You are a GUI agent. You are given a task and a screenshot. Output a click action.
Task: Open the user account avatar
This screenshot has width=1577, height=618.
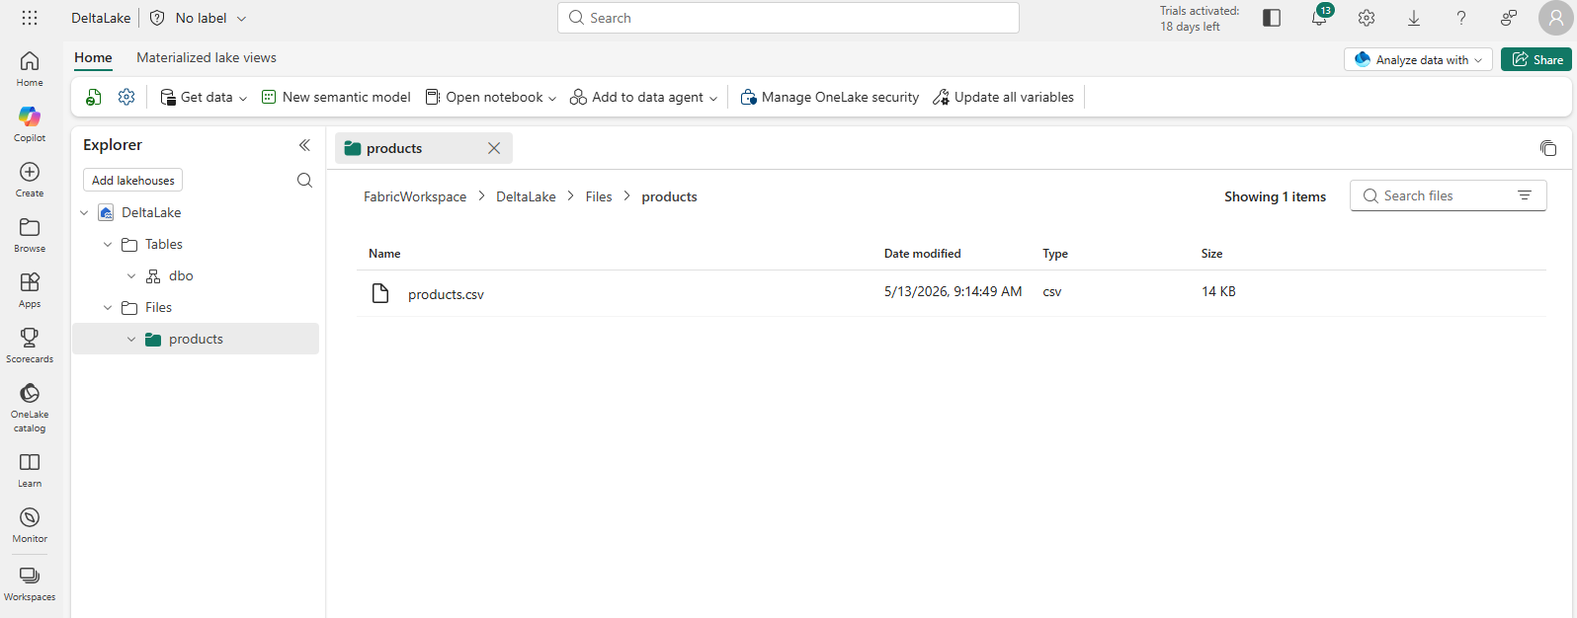[x=1556, y=18]
